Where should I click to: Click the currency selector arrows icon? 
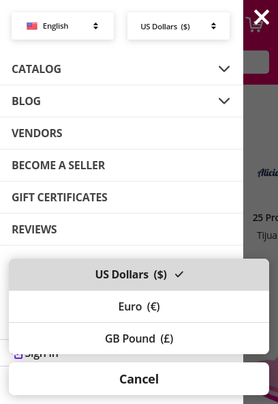click(213, 26)
